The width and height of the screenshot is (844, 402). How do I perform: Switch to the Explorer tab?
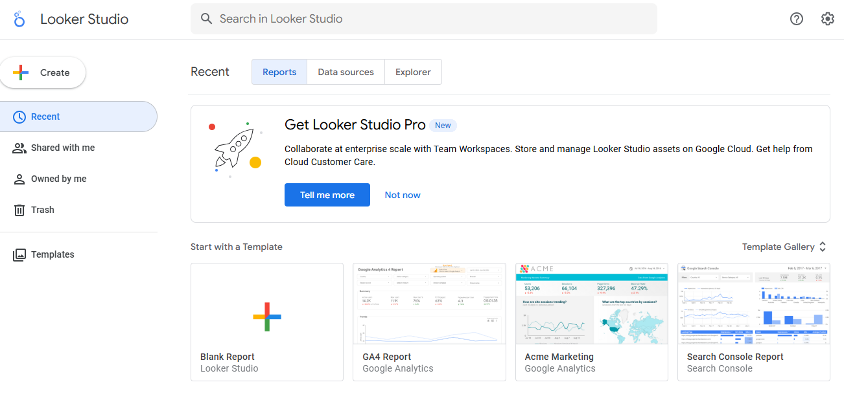[413, 72]
